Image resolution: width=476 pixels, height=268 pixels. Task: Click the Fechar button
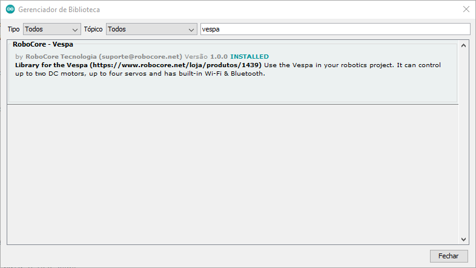point(449,256)
